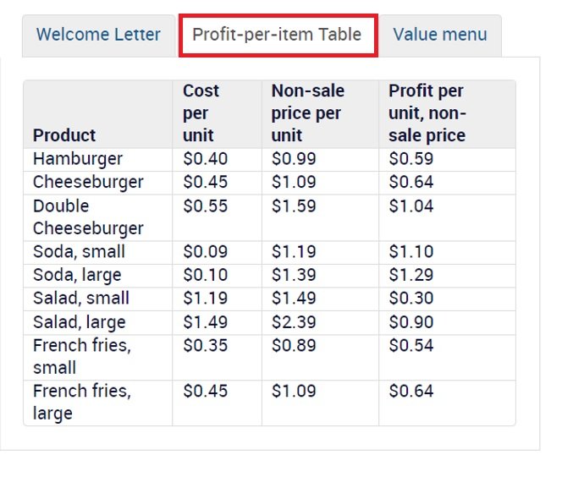
Task: Select the French fries, small cell
Action: pos(81,356)
